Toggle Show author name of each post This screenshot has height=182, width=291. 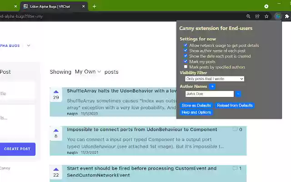[186, 51]
